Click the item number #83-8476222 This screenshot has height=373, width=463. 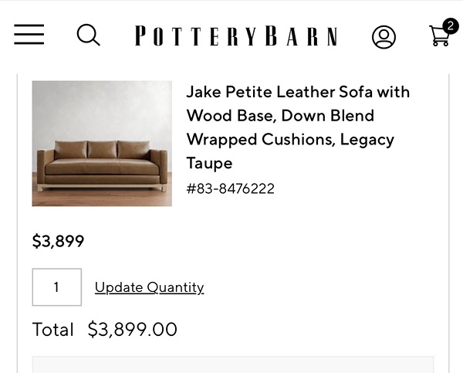[x=230, y=188]
